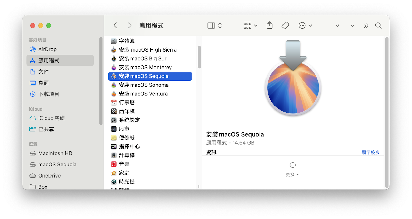This screenshot has width=412, height=219.
Task: Click the sidebar scrollbar
Action: pos(101,81)
